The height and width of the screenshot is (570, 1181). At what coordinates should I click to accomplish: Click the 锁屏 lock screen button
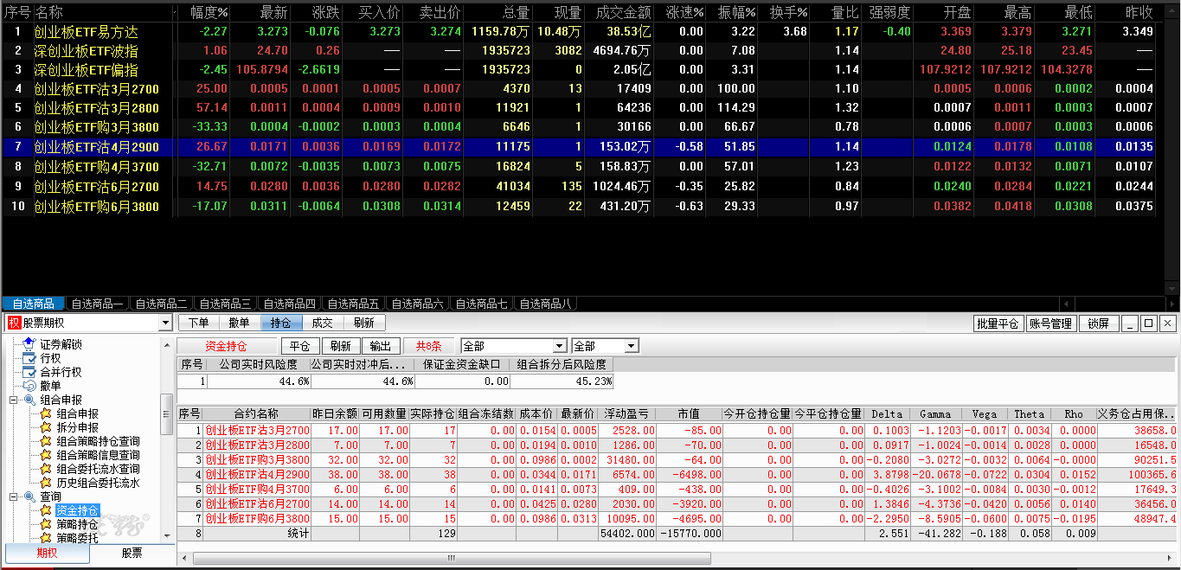(1098, 323)
